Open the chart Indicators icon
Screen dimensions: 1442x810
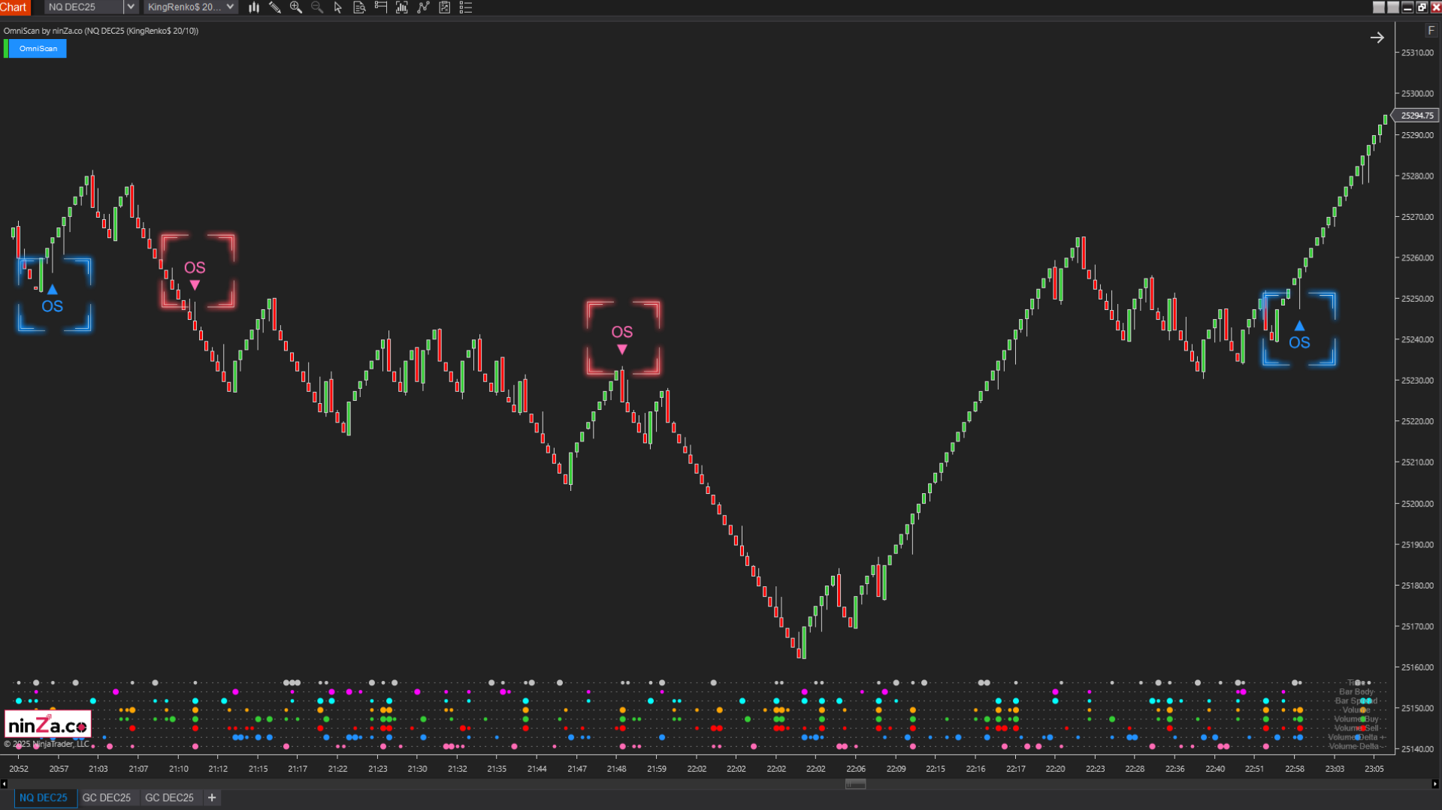tap(401, 8)
